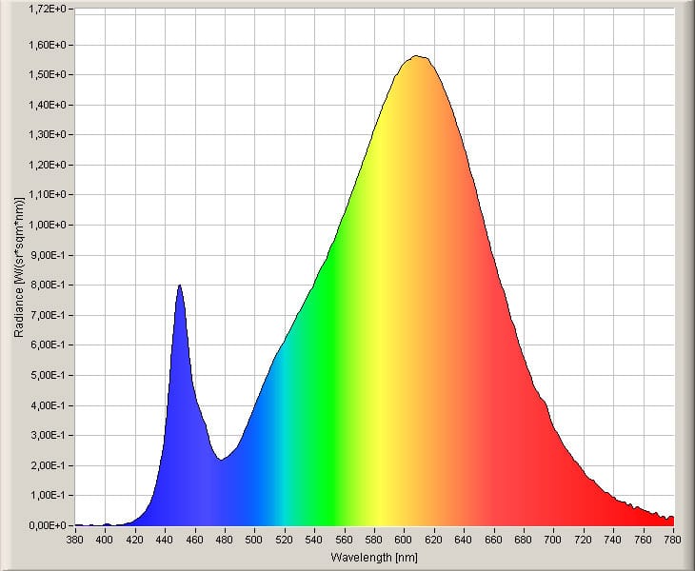Click the 1,72E+0 y-axis label
This screenshot has width=695, height=571.
tap(47, 9)
